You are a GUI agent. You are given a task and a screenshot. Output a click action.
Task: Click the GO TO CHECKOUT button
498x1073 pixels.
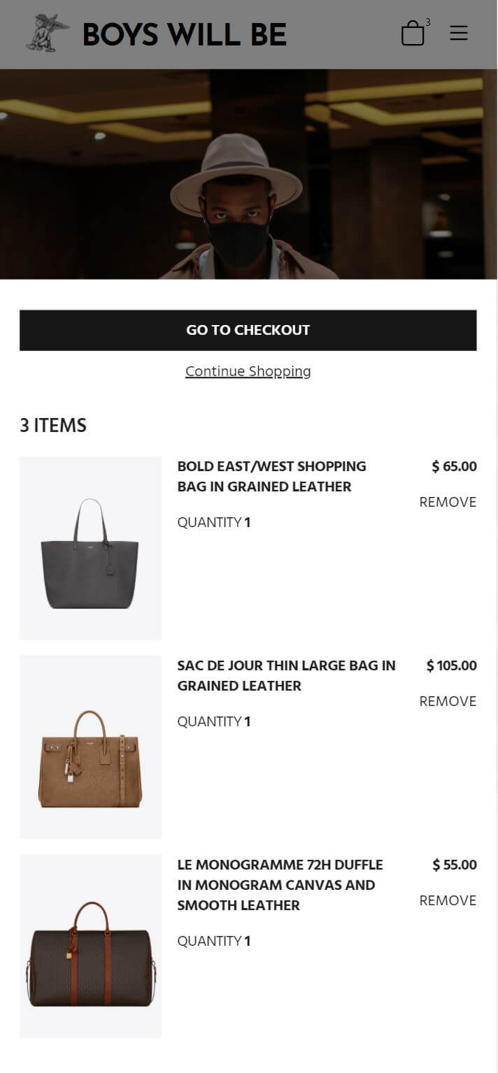248,330
